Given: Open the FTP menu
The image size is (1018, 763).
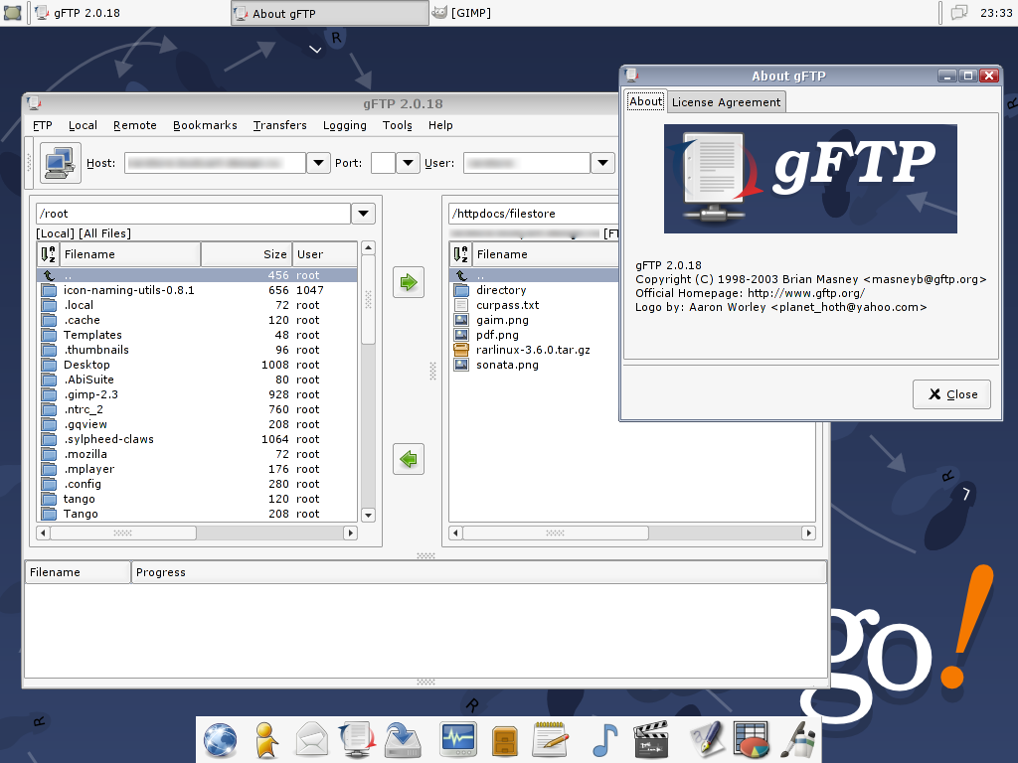Looking at the screenshot, I should tap(42, 125).
